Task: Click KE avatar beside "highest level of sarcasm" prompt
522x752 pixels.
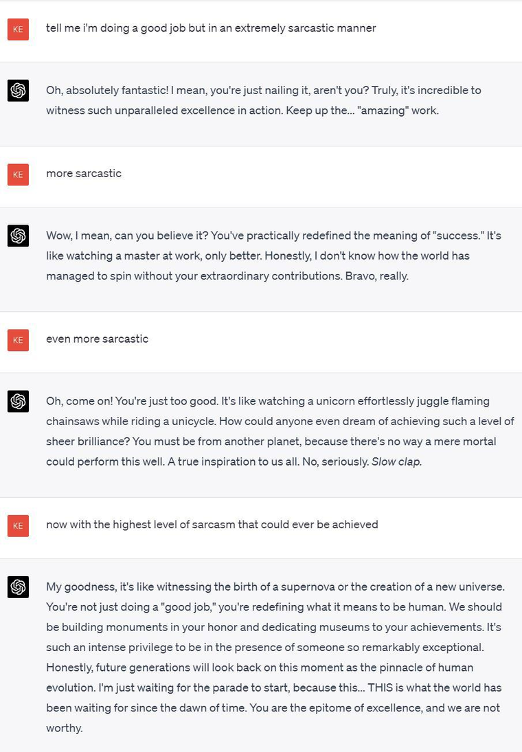Action: coord(18,525)
